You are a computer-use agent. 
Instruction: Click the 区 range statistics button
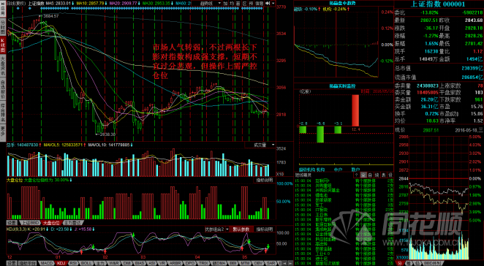pyautogui.click(x=245, y=3)
